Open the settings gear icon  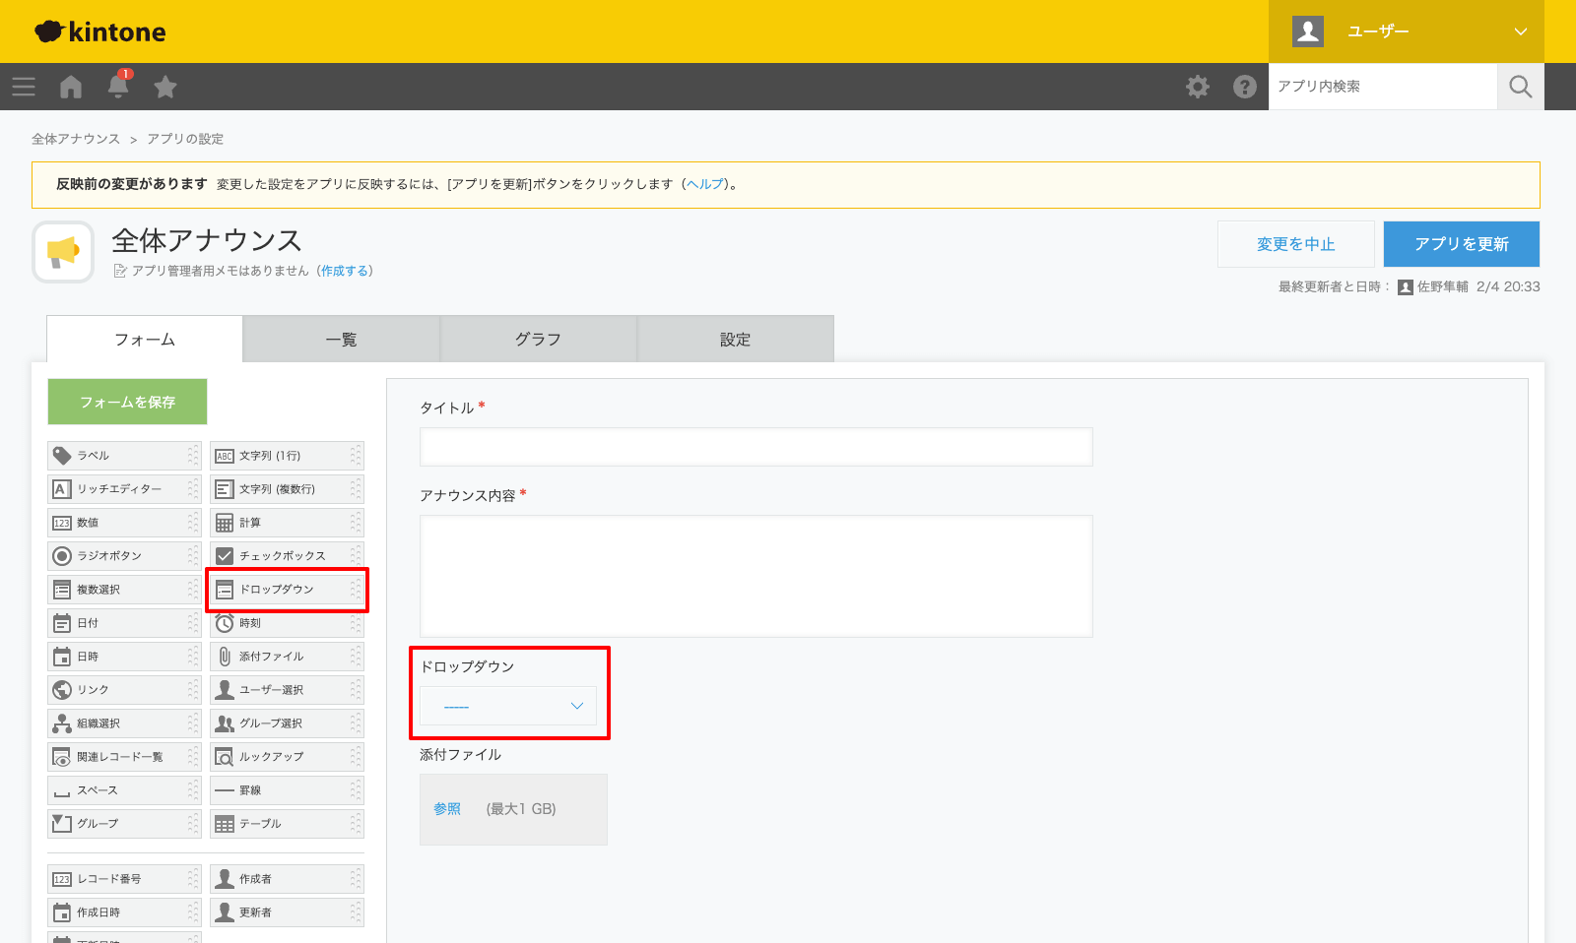point(1198,87)
